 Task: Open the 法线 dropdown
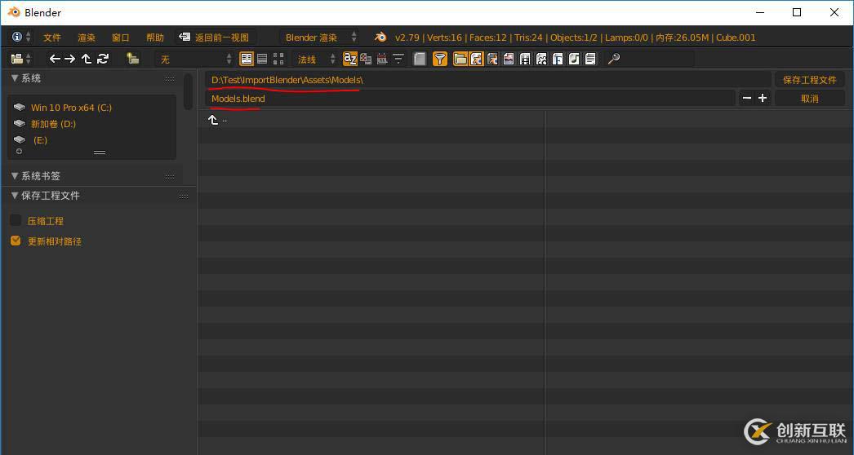point(316,59)
